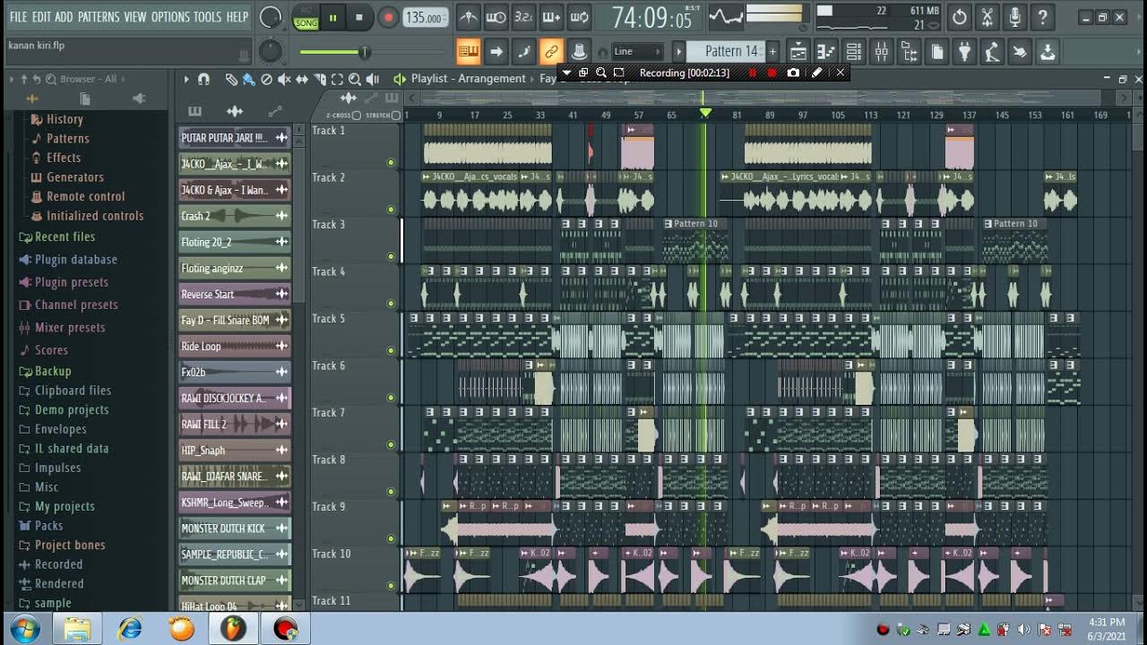Open the OPTIONS menu
1147x645 pixels.
[170, 17]
